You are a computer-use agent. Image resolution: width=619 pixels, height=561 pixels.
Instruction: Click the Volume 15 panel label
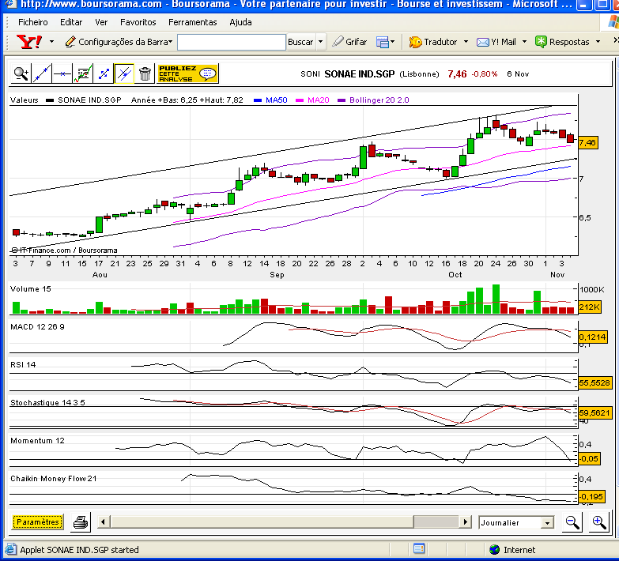(31, 288)
